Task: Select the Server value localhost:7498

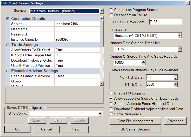Action: 77,24
